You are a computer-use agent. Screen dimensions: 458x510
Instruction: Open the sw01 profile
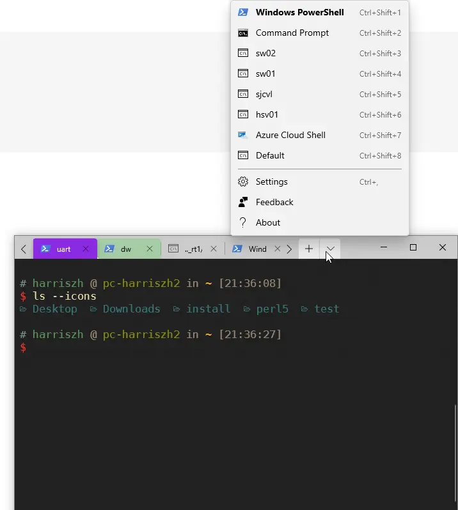(x=320, y=74)
